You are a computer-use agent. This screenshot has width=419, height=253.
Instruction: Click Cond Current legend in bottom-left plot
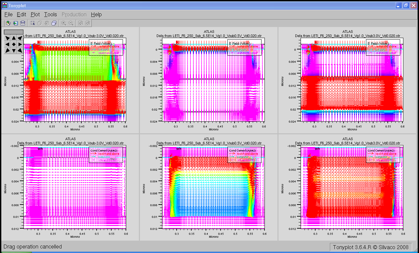(x=105, y=155)
